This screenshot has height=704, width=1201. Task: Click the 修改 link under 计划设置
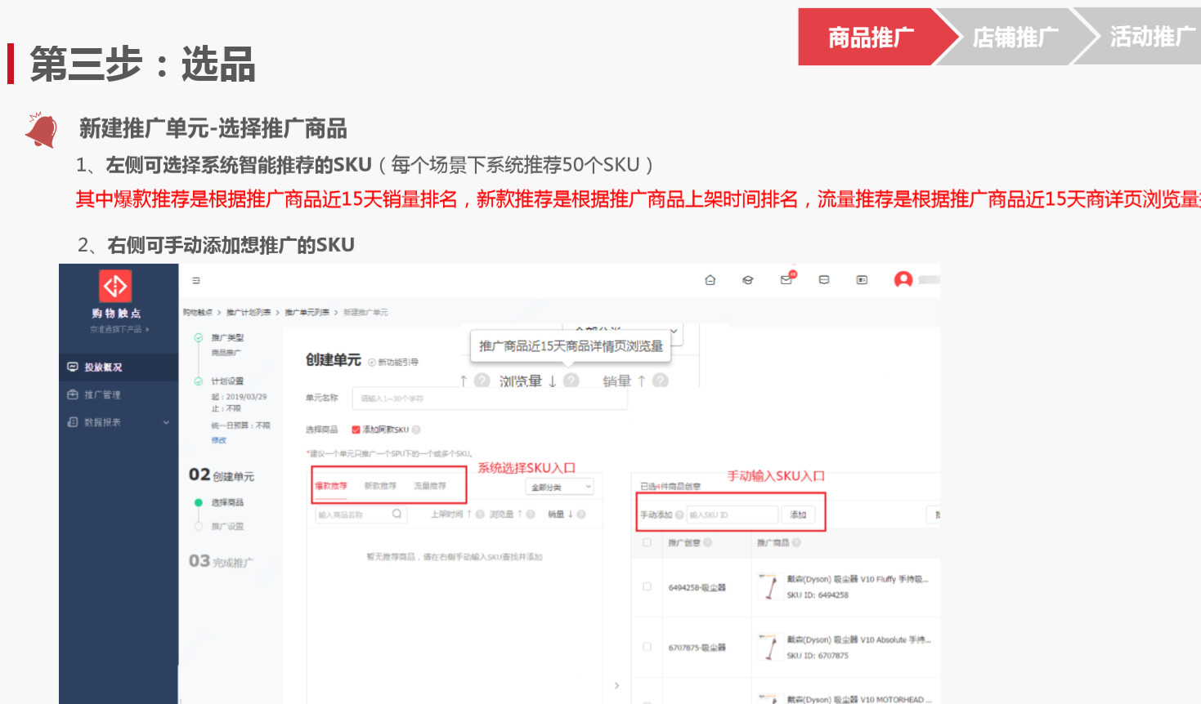219,440
